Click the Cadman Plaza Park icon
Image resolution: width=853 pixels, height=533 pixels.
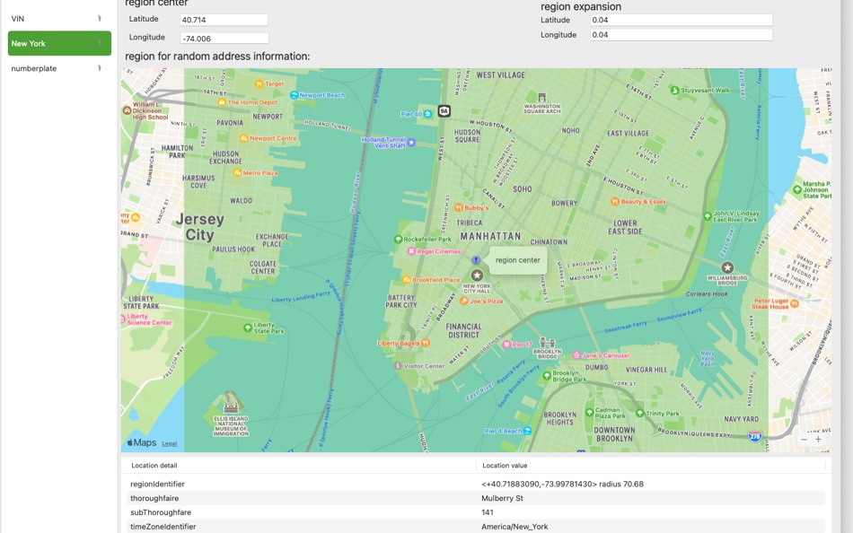point(589,412)
